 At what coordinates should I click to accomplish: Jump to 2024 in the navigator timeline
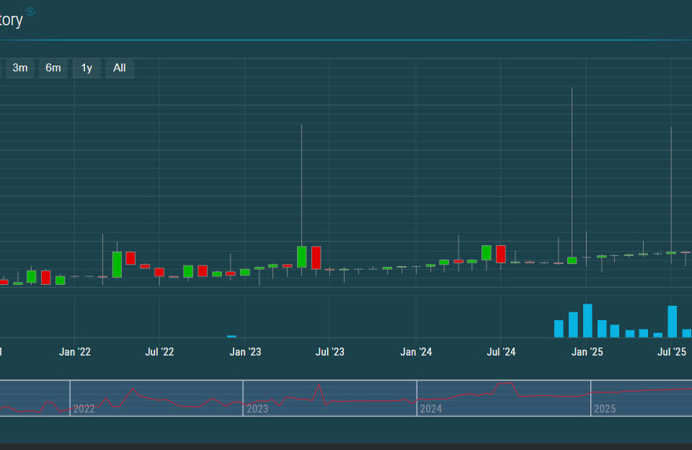tap(431, 409)
